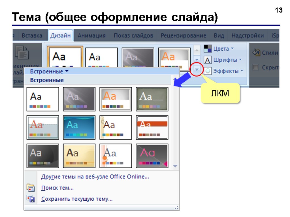Screen dimensions: 290x217
Task: Open the Рецензирование tab
Action: (x=183, y=35)
